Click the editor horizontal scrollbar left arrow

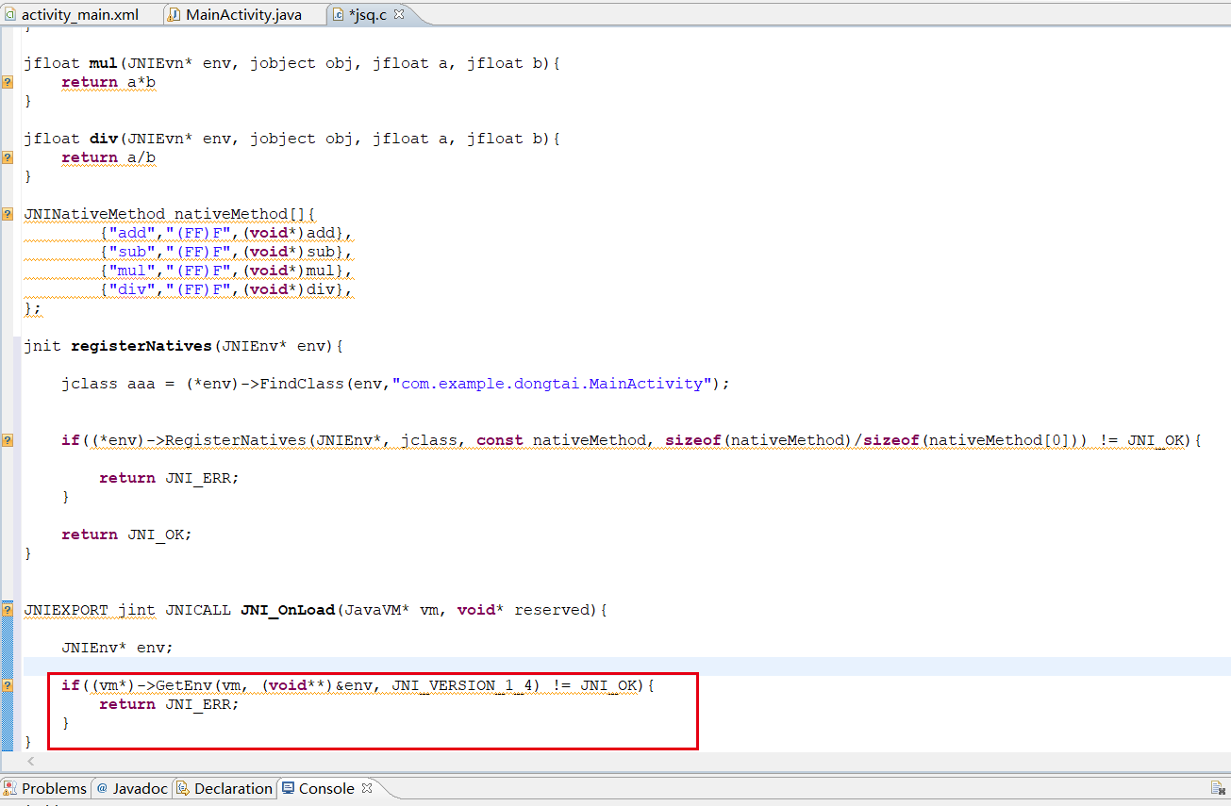(x=31, y=761)
